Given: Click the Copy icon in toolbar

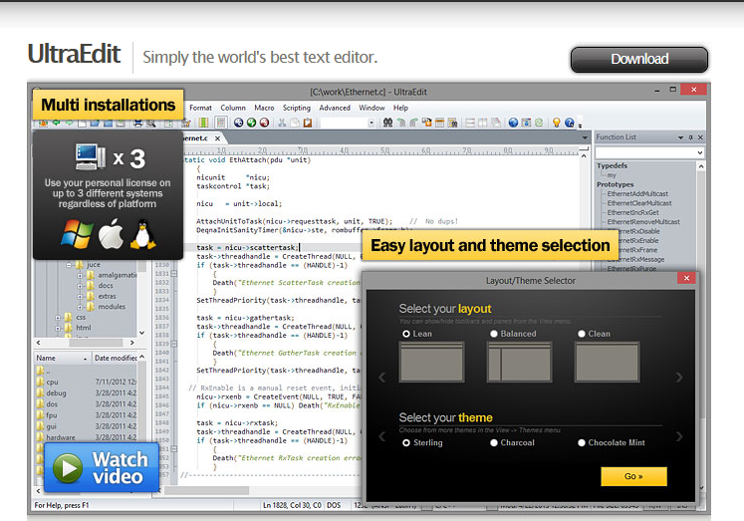Looking at the screenshot, I should [x=295, y=123].
